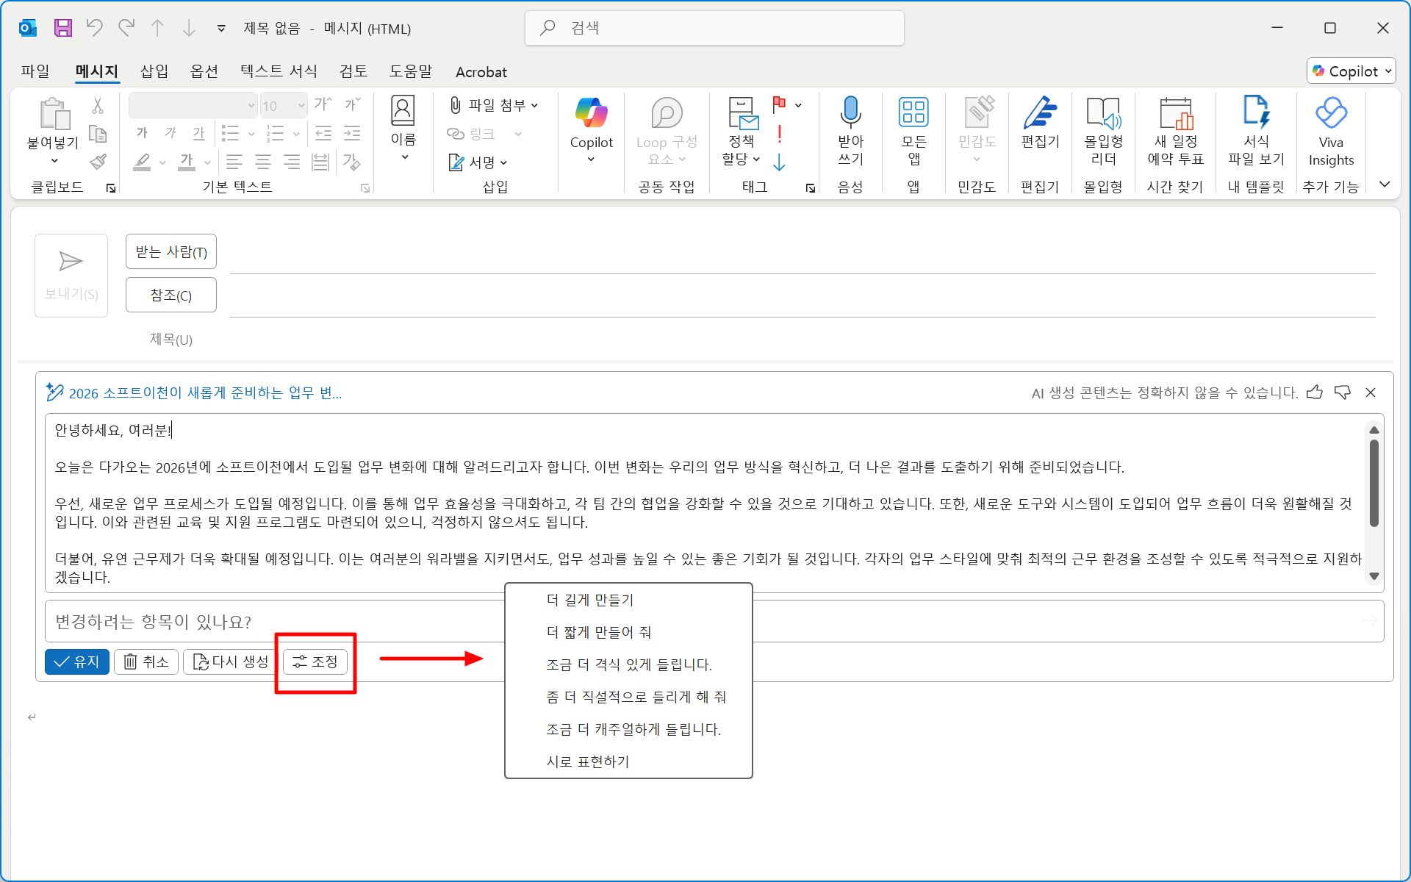
Task: Open Viva Insights add-in
Action: click(x=1330, y=114)
